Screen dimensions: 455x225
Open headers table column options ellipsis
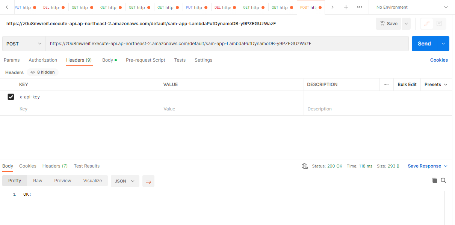pos(387,85)
